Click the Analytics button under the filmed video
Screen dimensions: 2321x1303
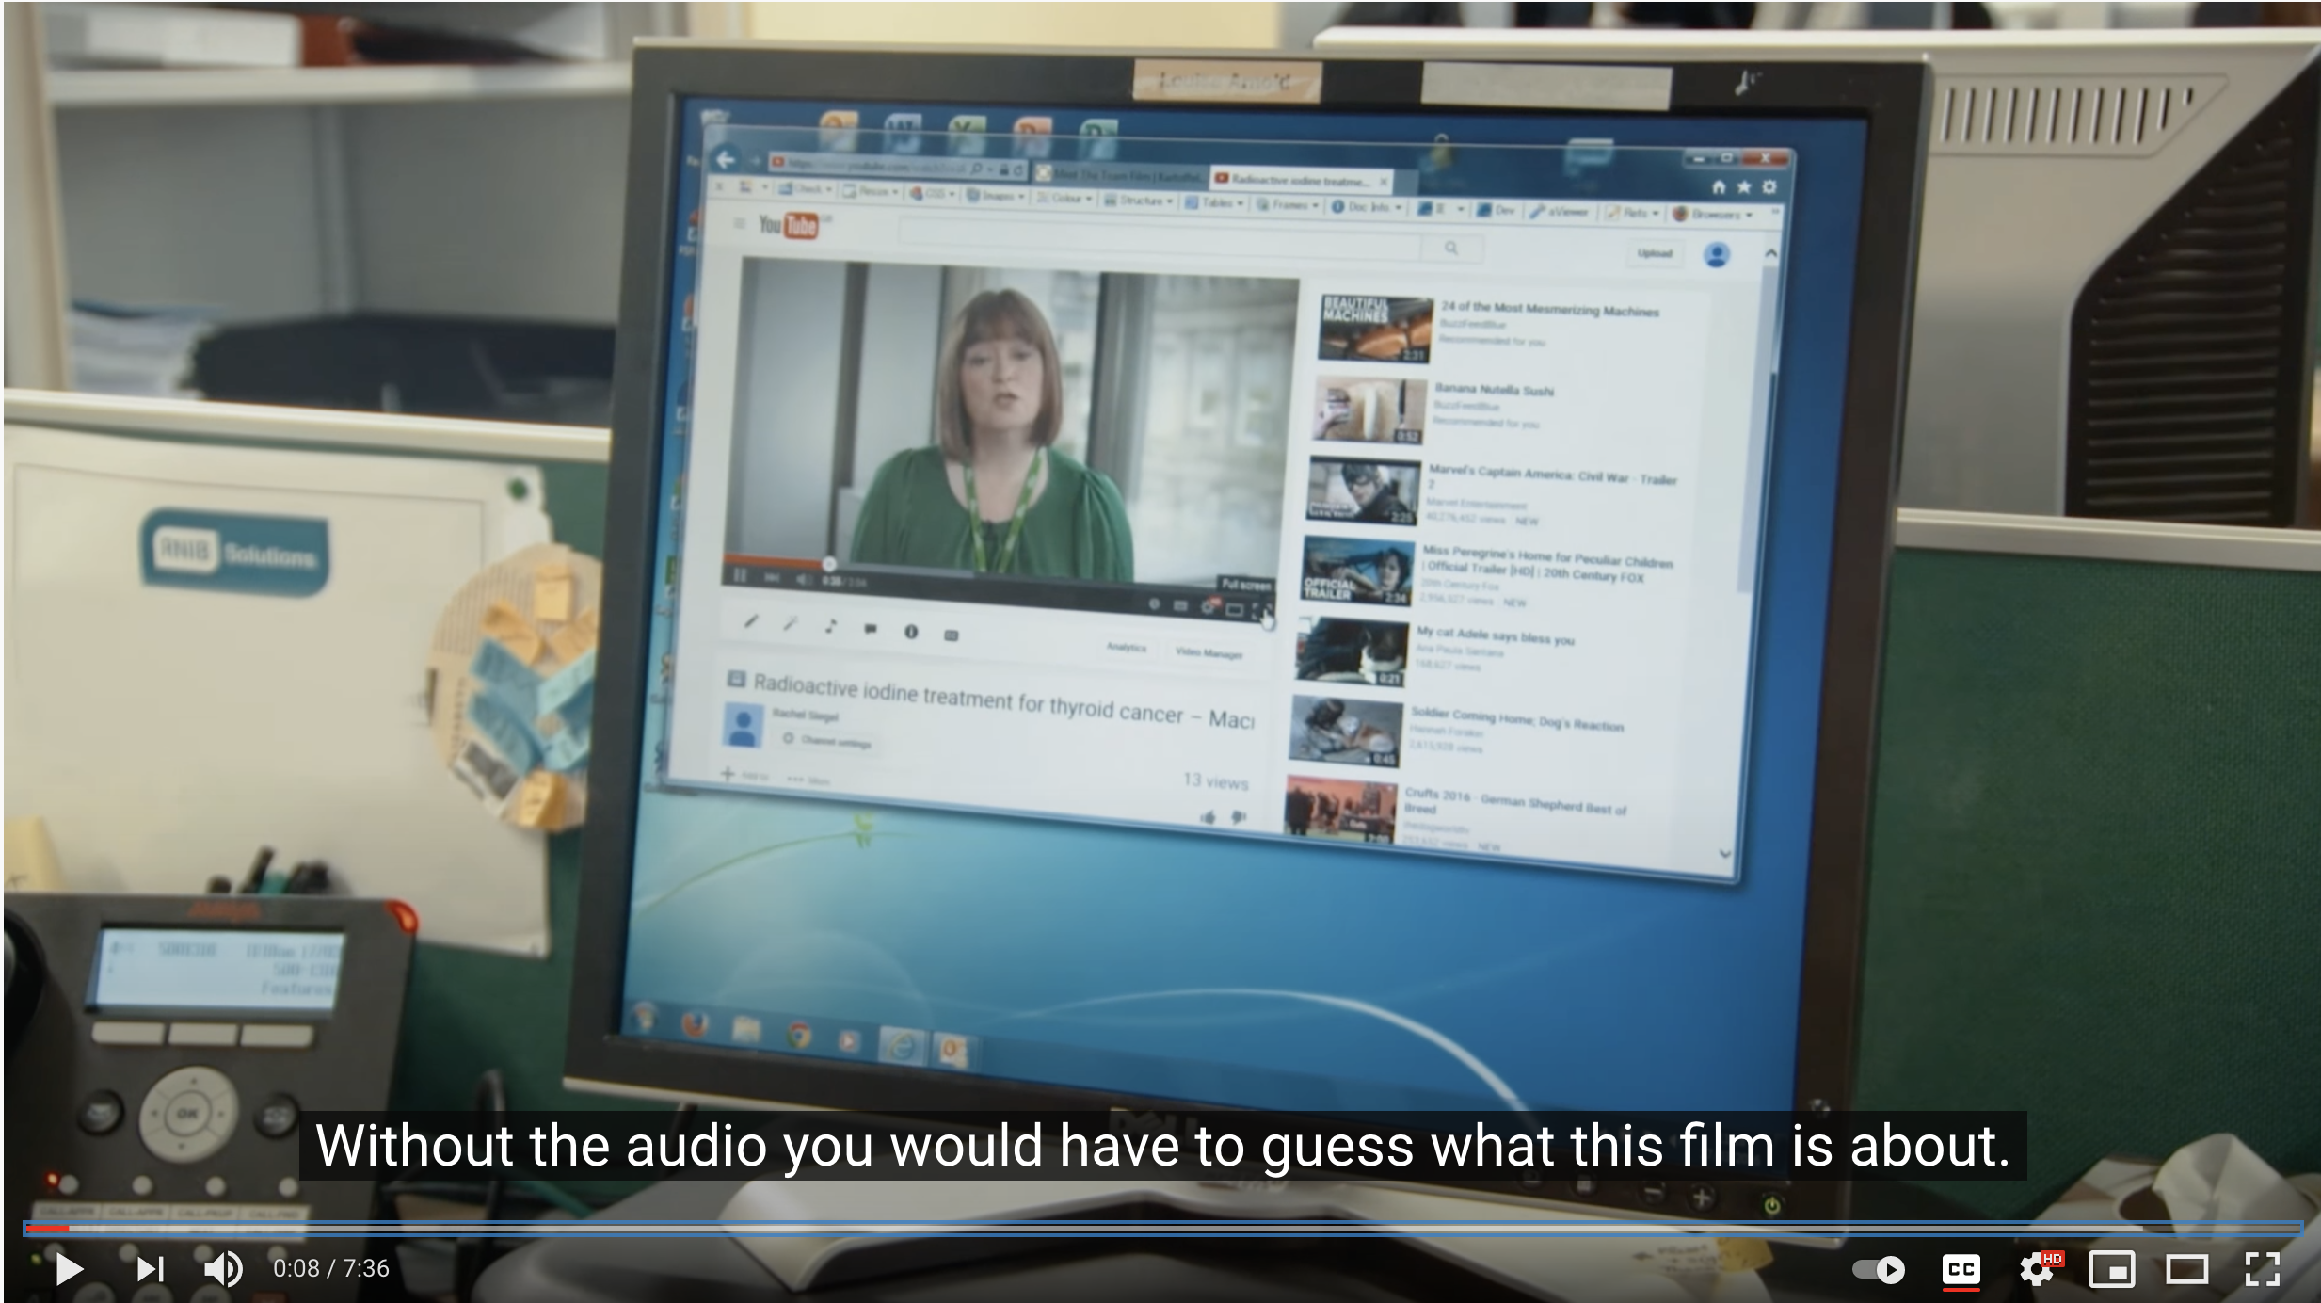click(1126, 648)
